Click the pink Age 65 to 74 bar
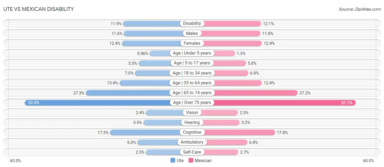Screen dimensions: 384x167 (245, 93)
